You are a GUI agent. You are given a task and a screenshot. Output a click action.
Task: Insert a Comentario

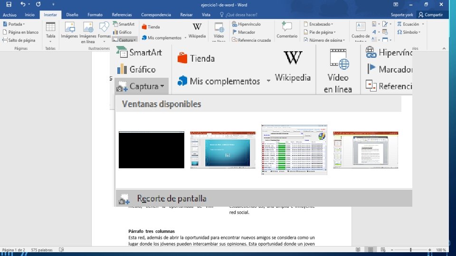click(x=287, y=30)
